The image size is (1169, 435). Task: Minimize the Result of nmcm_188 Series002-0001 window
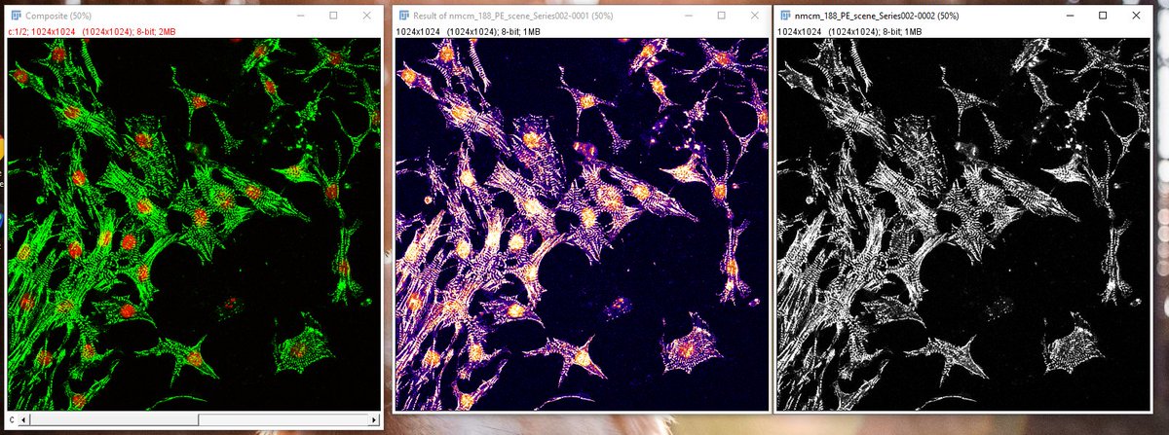pyautogui.click(x=687, y=16)
